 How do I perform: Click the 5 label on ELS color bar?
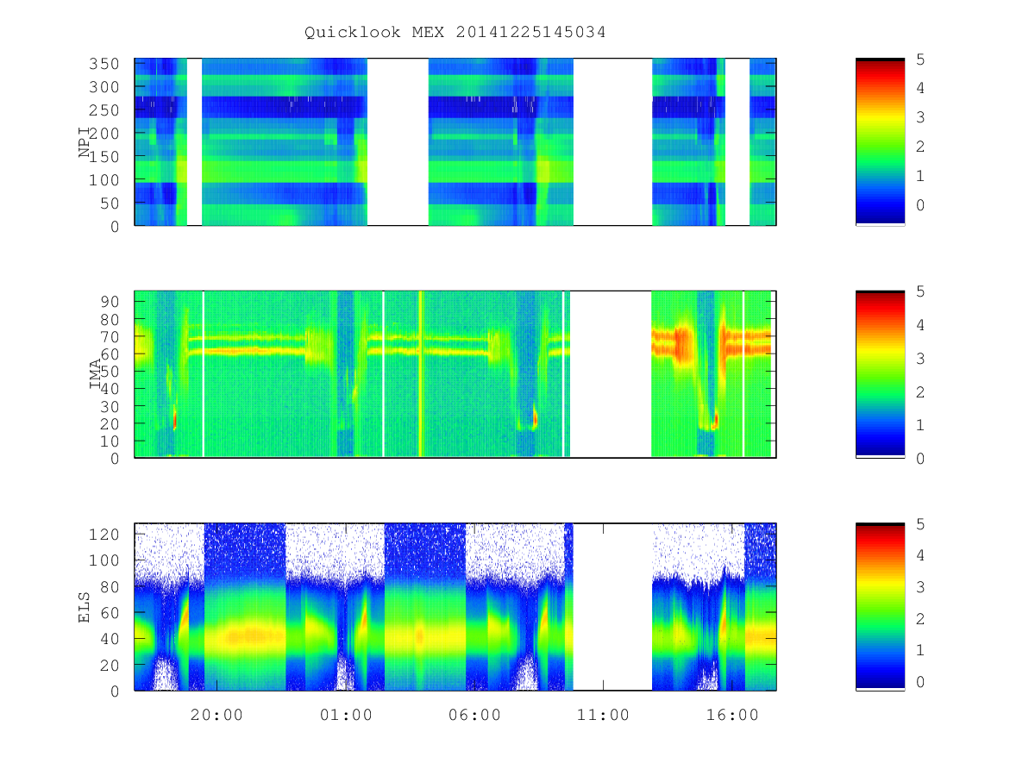pyautogui.click(x=921, y=523)
